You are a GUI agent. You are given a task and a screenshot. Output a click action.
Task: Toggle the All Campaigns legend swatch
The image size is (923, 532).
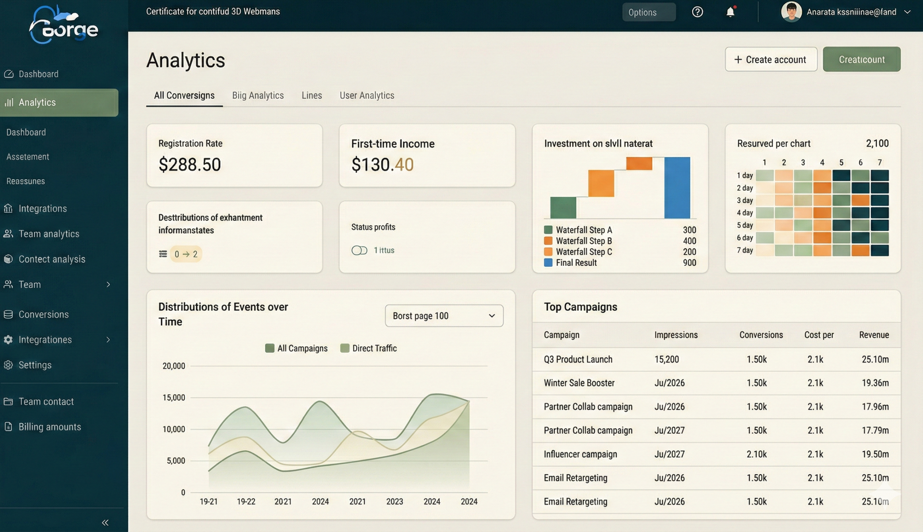tap(269, 348)
